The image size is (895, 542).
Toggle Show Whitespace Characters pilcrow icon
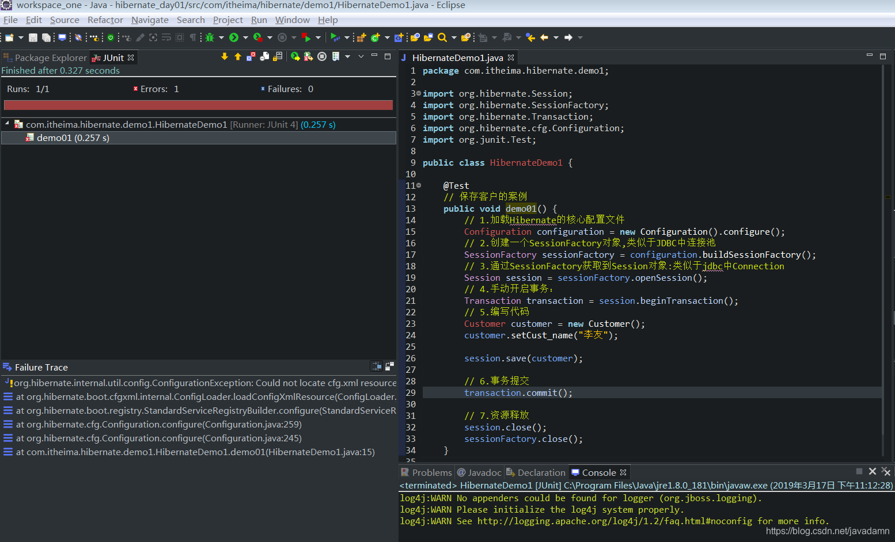(x=193, y=37)
